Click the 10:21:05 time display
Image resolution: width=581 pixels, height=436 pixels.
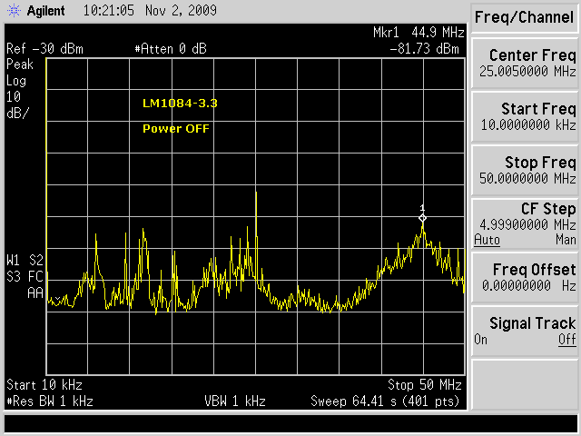pos(109,10)
